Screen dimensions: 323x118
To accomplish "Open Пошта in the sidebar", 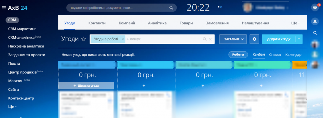I will coord(14,64).
